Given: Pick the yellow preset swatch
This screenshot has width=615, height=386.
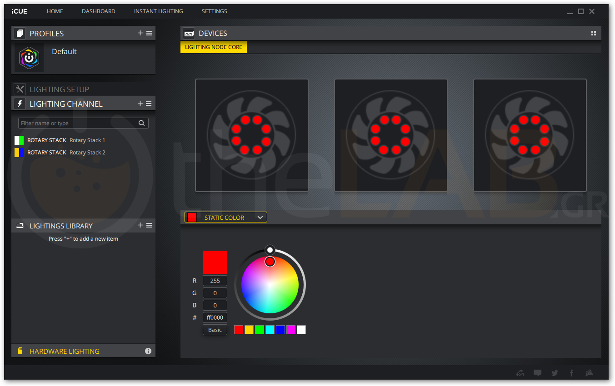Looking at the screenshot, I should click(x=249, y=330).
